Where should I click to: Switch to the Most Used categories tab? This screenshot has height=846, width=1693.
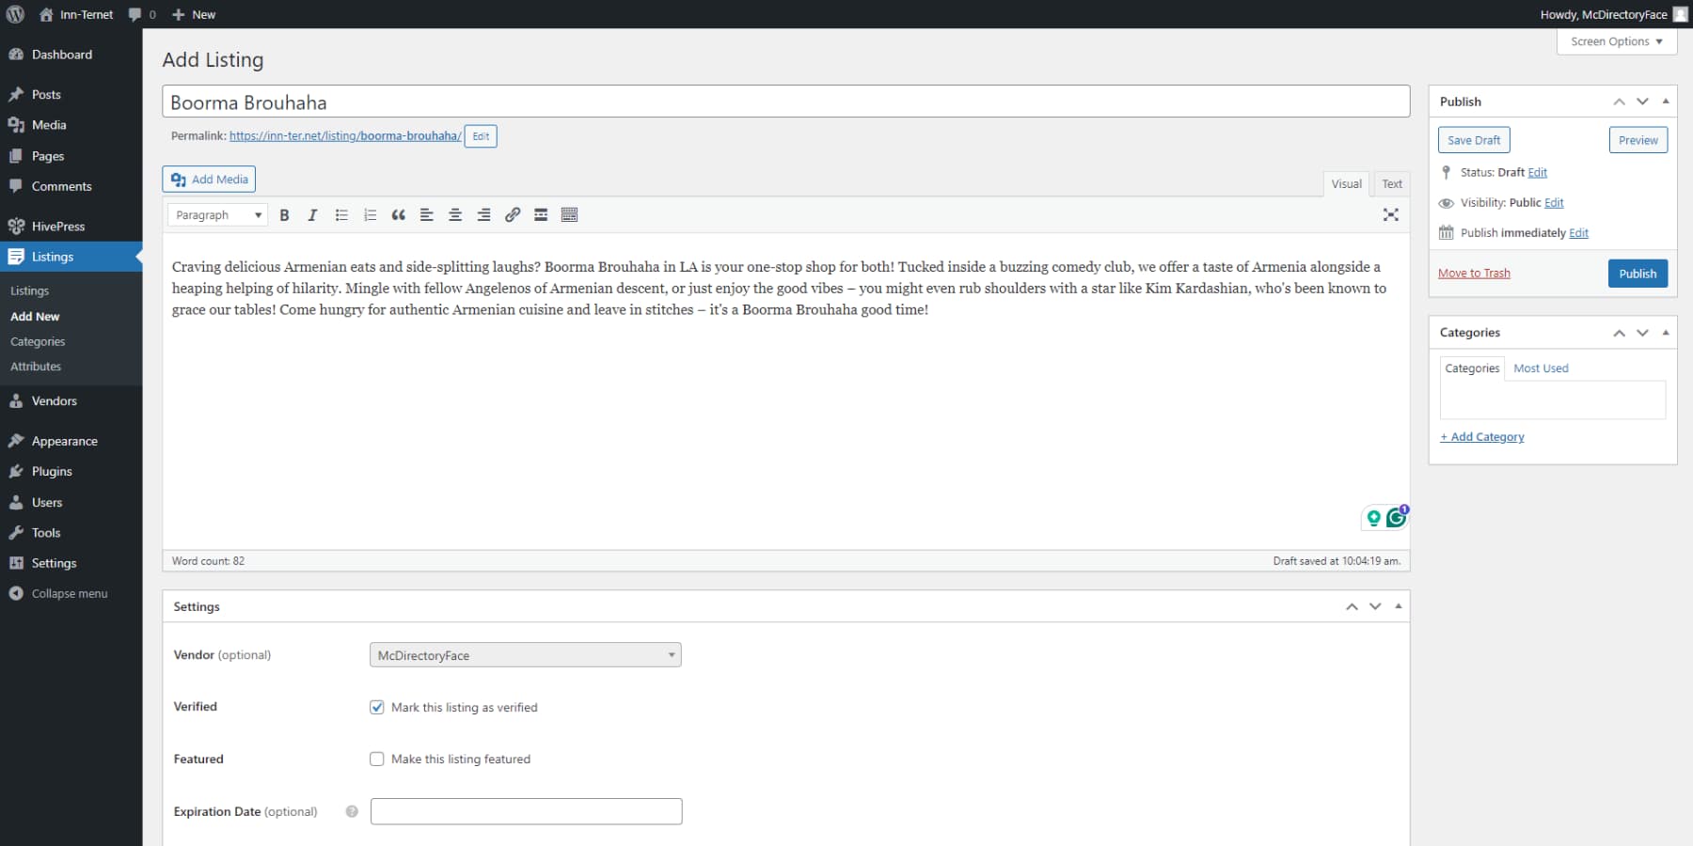(1540, 368)
